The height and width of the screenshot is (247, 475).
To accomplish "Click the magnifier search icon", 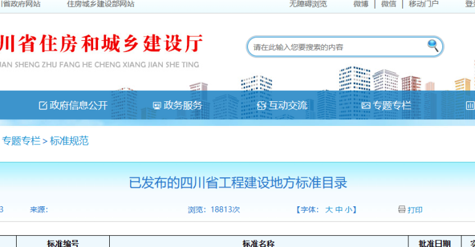I will point(433,46).
